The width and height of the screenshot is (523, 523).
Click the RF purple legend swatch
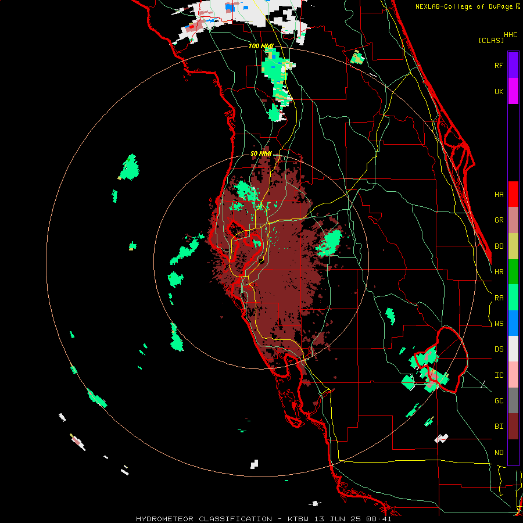tap(513, 65)
